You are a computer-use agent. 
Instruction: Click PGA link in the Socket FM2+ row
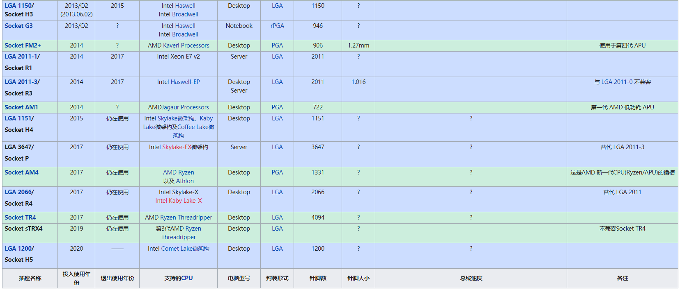click(277, 45)
